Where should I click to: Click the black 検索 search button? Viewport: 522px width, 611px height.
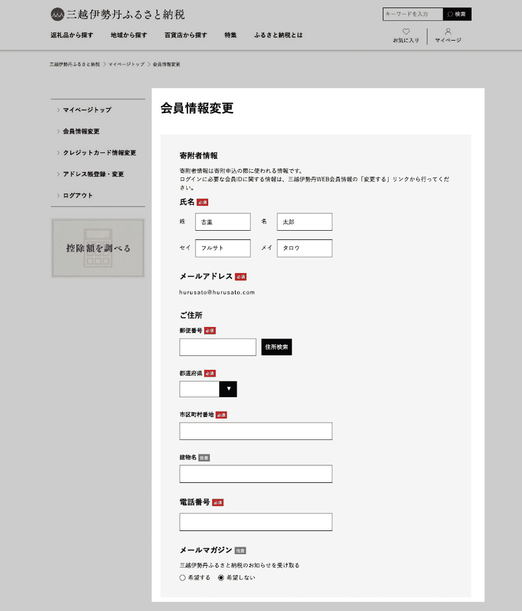coord(457,14)
